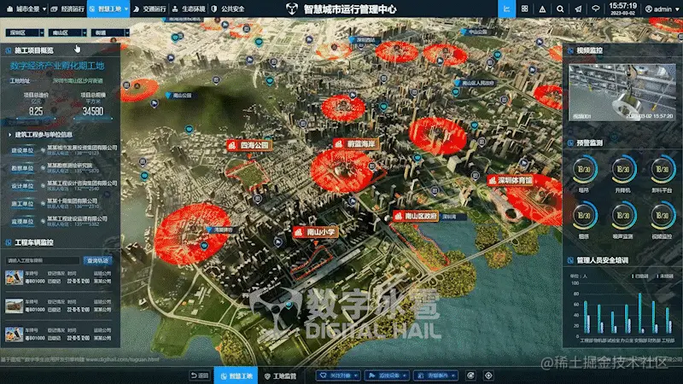The height and width of the screenshot is (384, 683).
Task: Click the 管理人员安全培训 panel icon
Action: click(x=570, y=260)
